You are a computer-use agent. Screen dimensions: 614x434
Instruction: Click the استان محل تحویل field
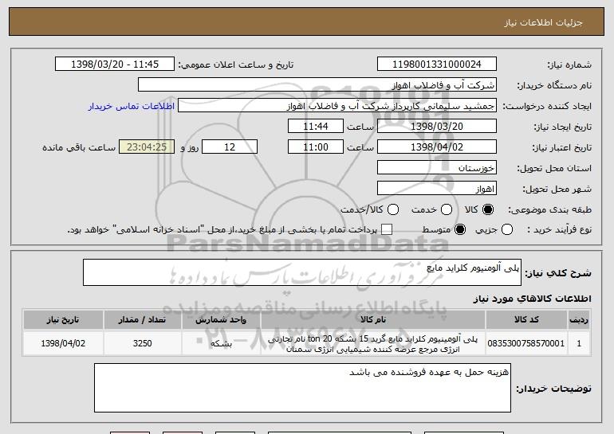point(436,168)
